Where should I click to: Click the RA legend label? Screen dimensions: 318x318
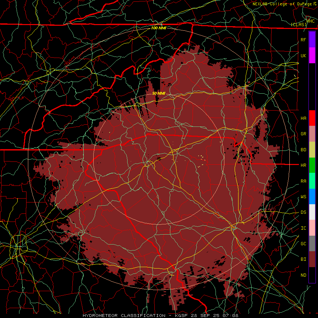tap(303, 181)
